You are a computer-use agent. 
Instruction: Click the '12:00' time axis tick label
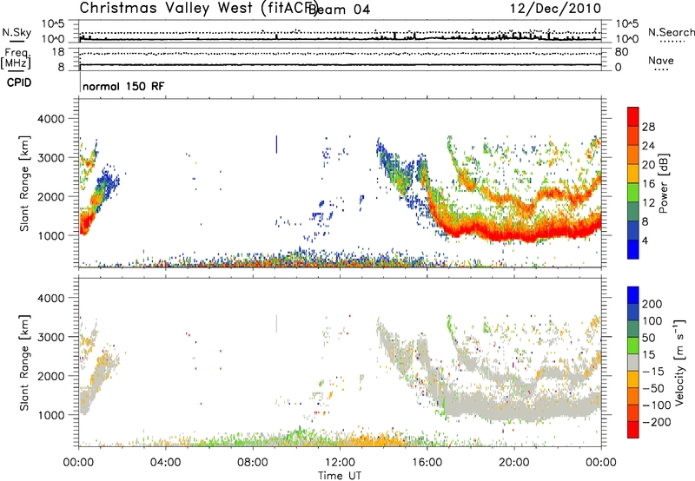click(x=340, y=463)
